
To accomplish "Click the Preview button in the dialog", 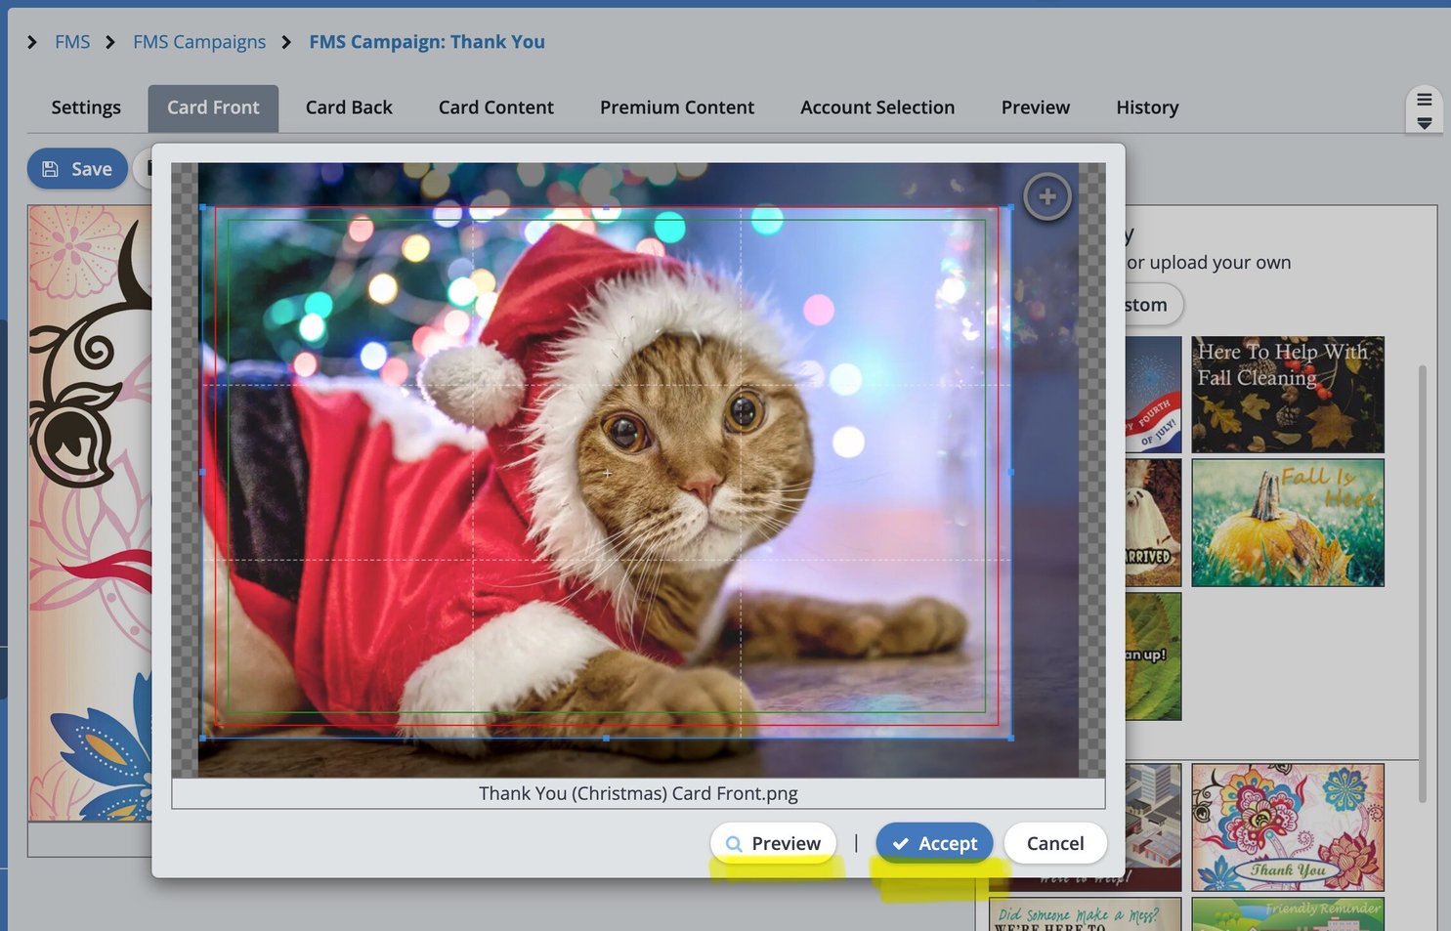I will [x=774, y=843].
